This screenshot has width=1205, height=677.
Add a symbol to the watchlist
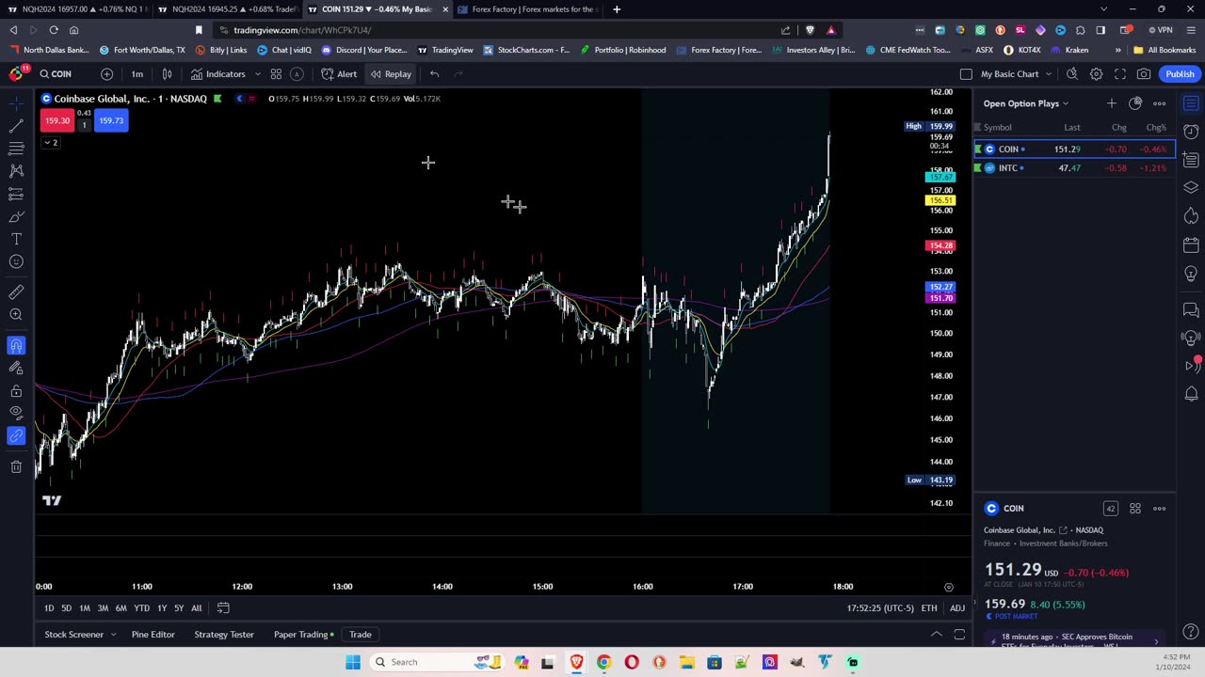pyautogui.click(x=1111, y=103)
